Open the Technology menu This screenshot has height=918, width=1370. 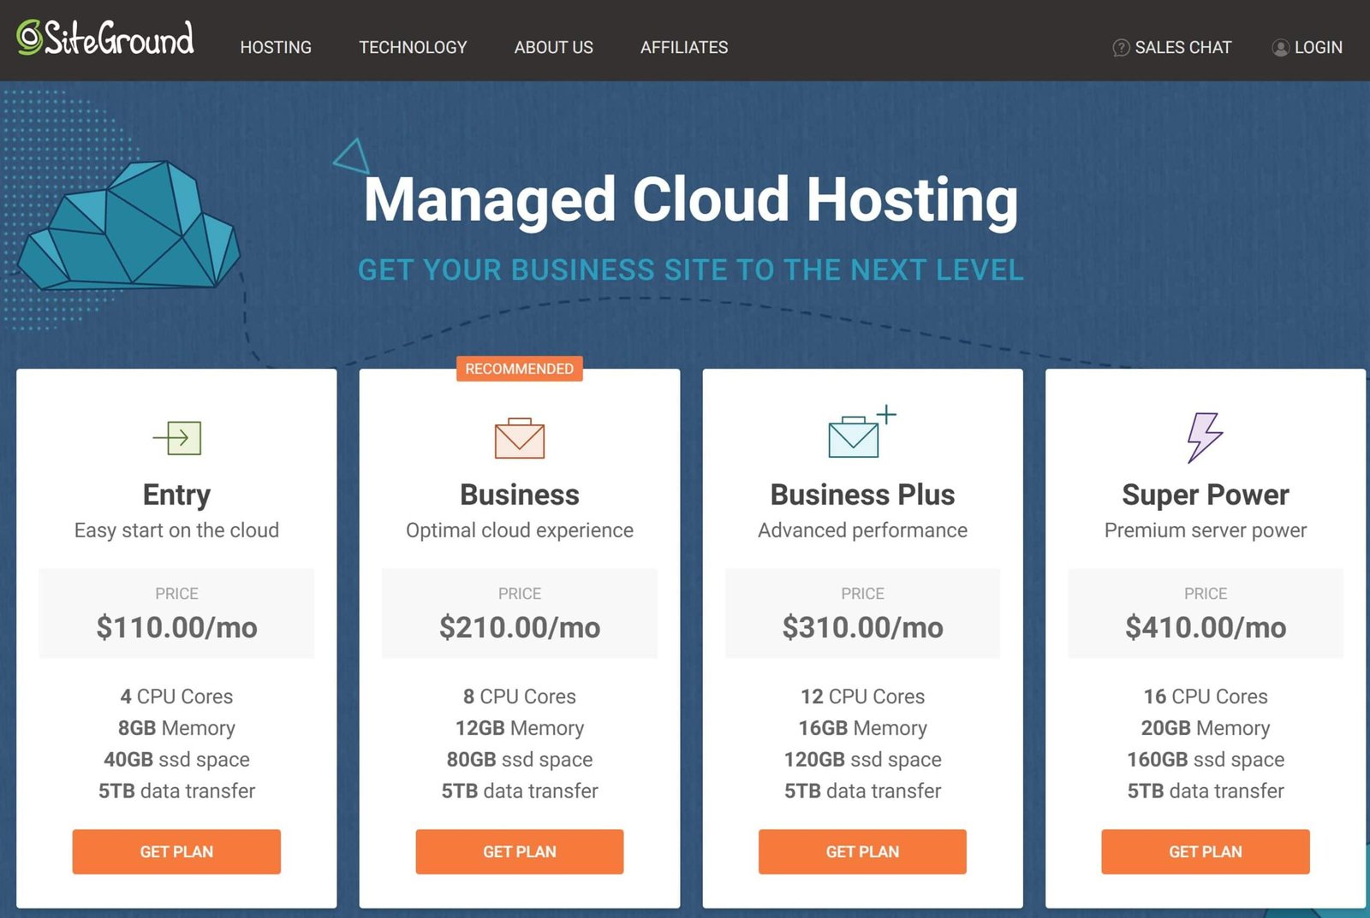[413, 48]
